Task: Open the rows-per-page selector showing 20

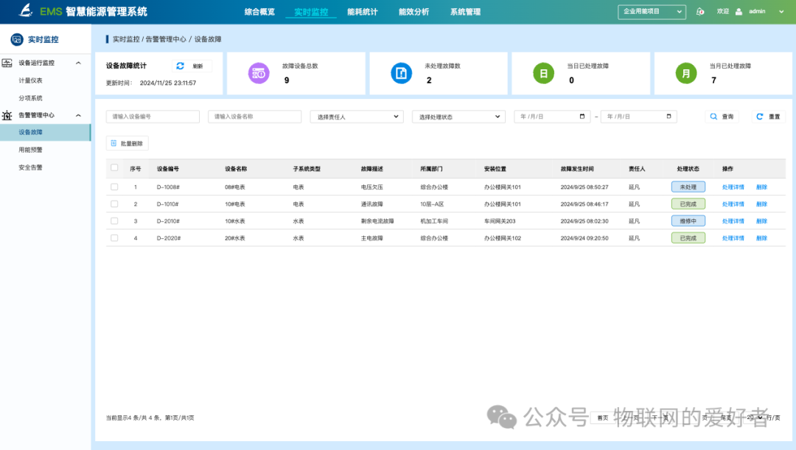Action: (x=753, y=417)
